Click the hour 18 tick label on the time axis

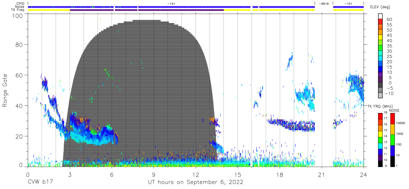[279, 175]
